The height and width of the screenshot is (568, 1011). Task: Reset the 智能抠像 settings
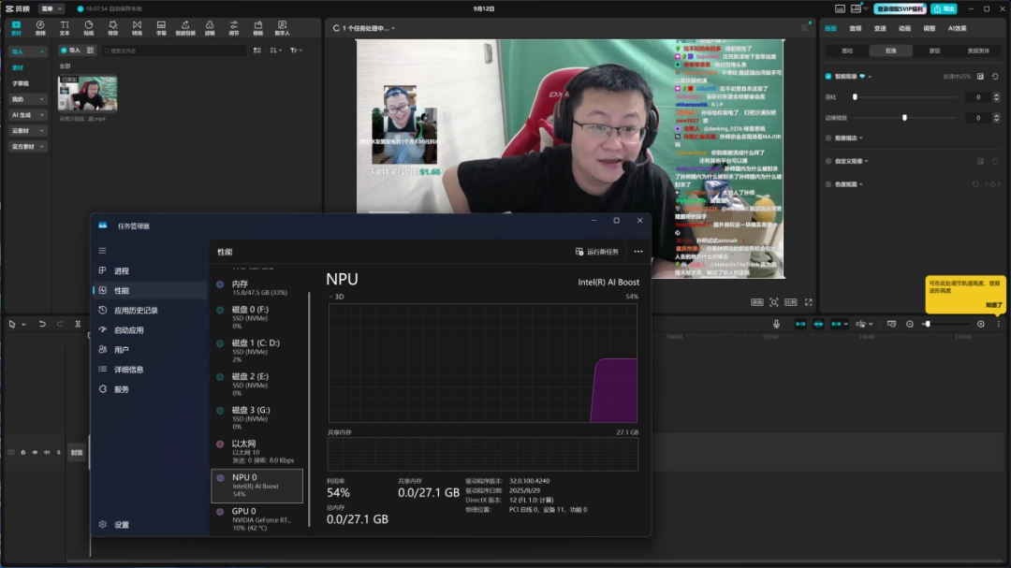pos(995,76)
